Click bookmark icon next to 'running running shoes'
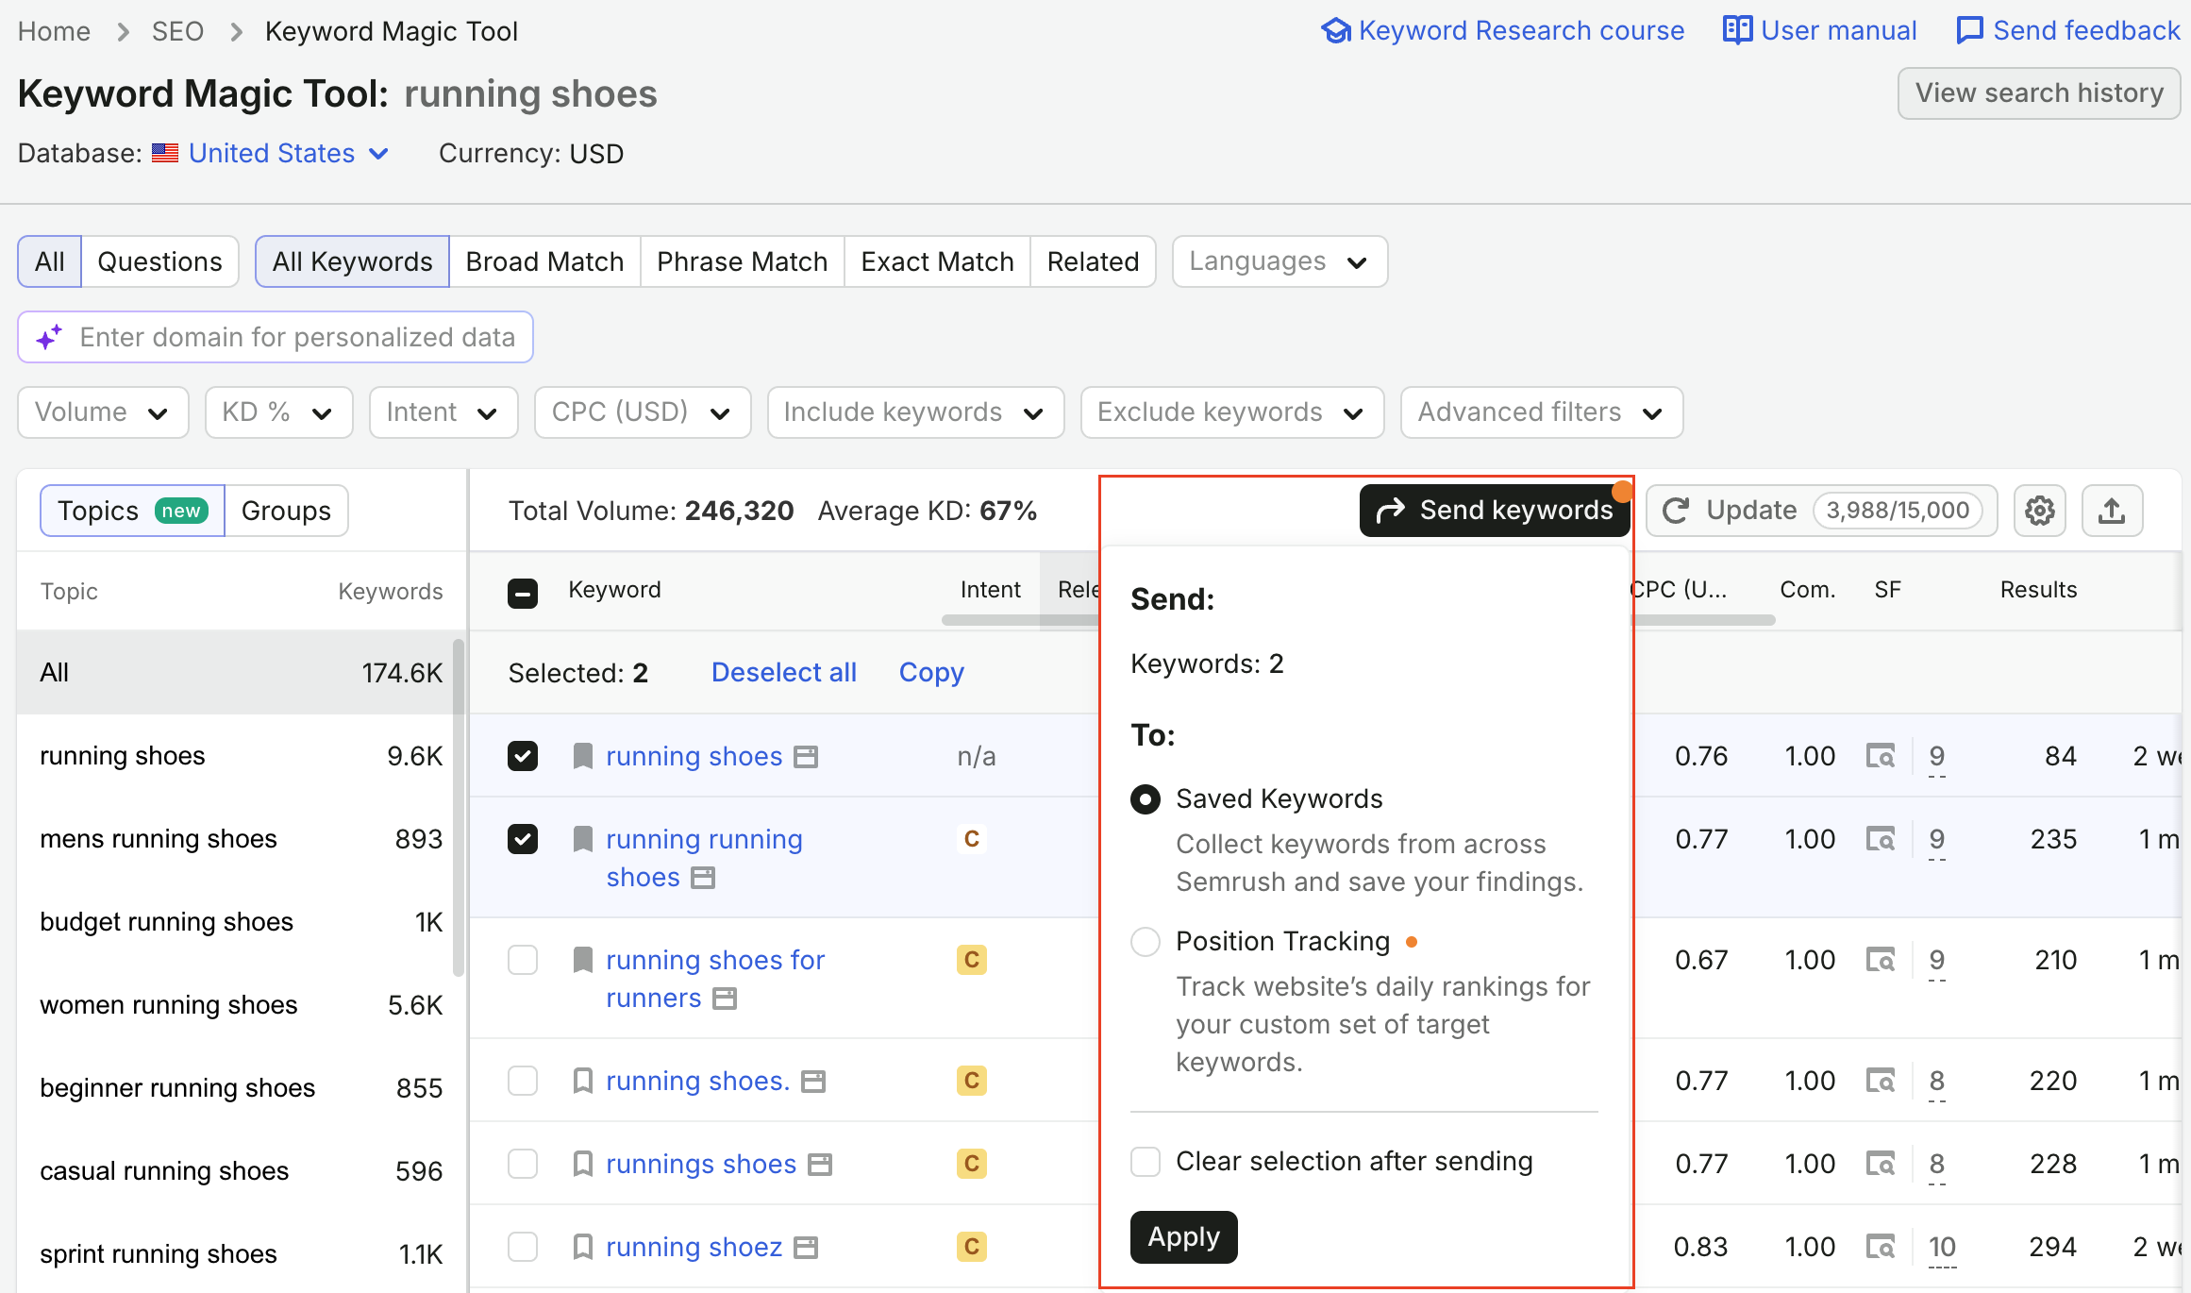The image size is (2191, 1293). (583, 839)
